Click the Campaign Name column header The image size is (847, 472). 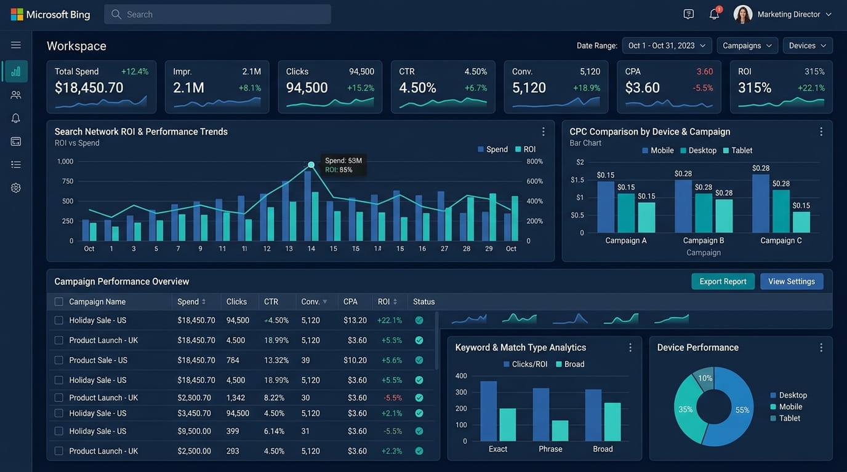coord(97,302)
